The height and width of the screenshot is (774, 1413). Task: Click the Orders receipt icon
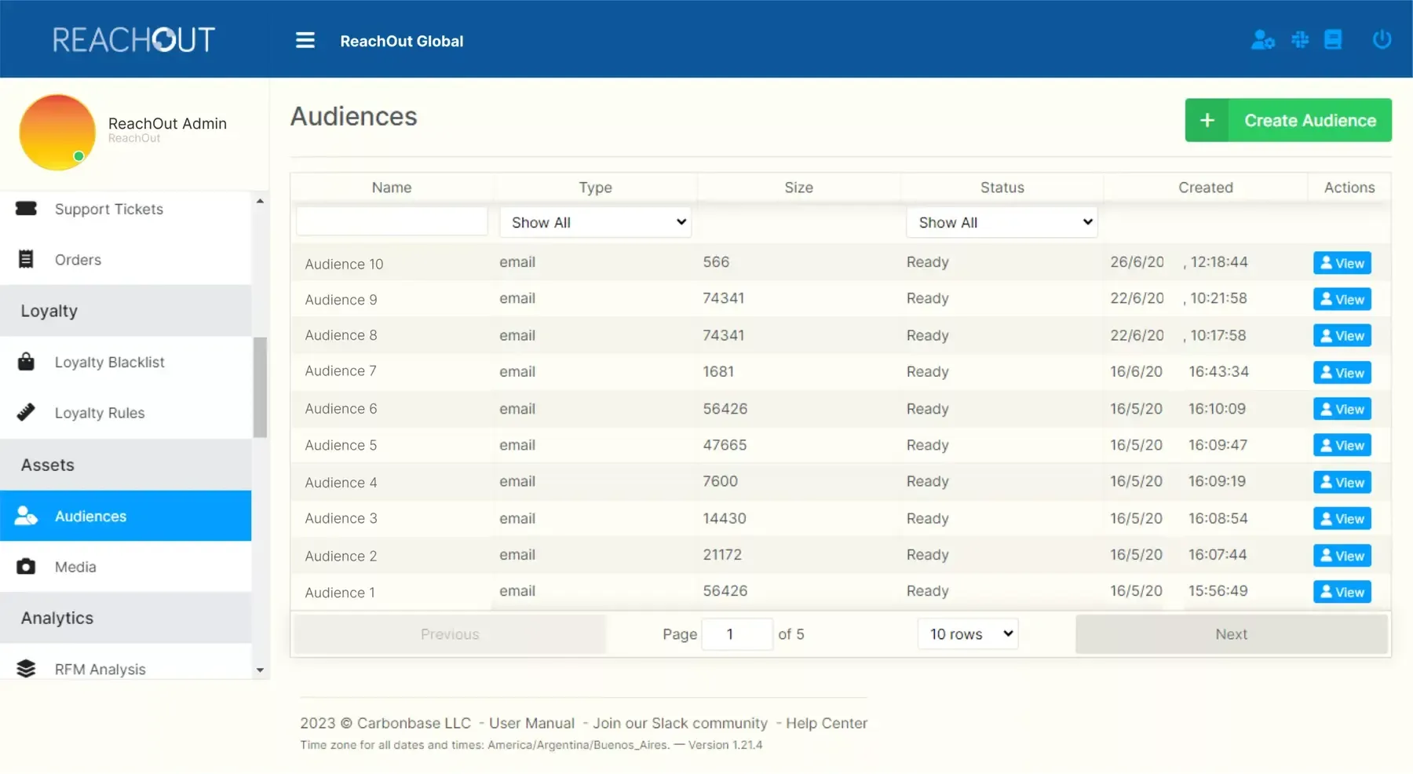coord(26,259)
